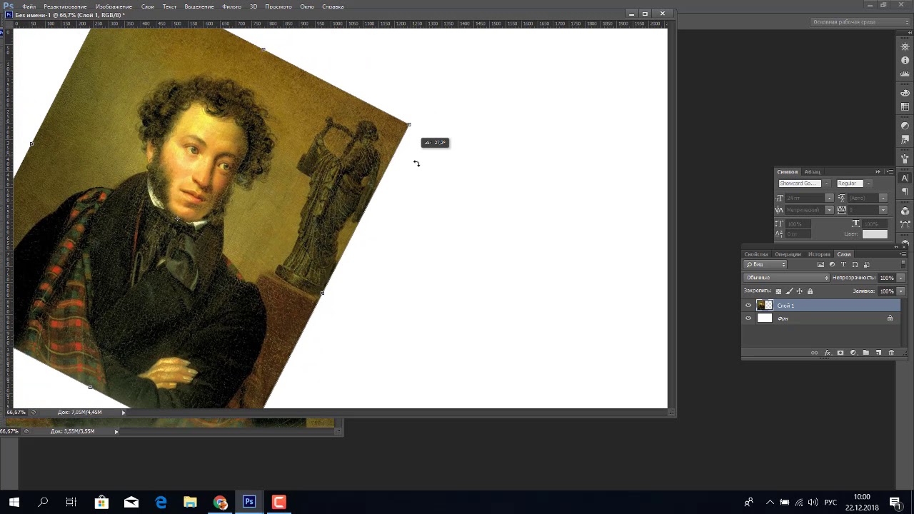
Task: Open the blend mode dropdown Обычные
Action: (x=786, y=278)
